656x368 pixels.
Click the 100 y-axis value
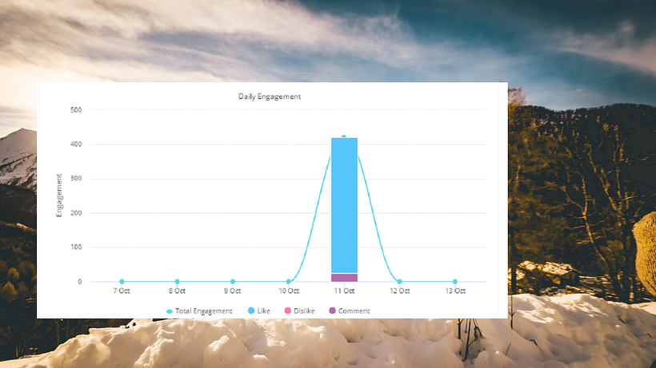(76, 247)
